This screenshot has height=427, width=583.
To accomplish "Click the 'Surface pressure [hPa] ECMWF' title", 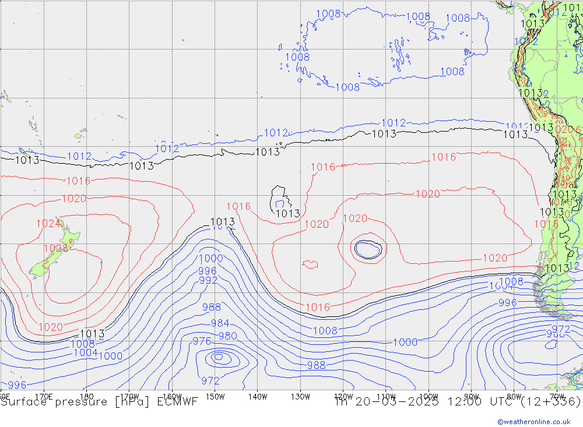I will (x=99, y=402).
